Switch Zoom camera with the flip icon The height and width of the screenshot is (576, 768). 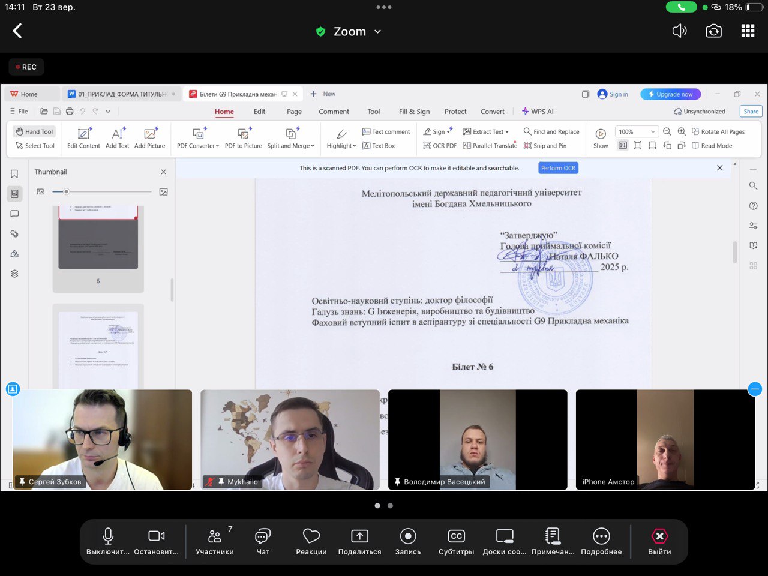713,31
